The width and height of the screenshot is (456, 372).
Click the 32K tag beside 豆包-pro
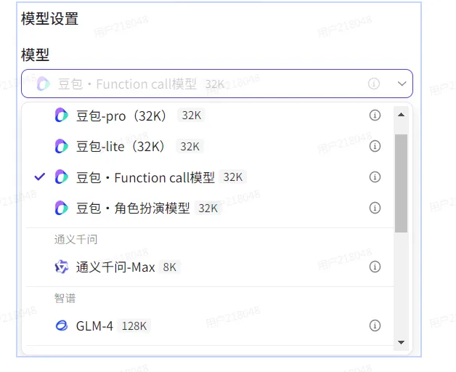[192, 116]
